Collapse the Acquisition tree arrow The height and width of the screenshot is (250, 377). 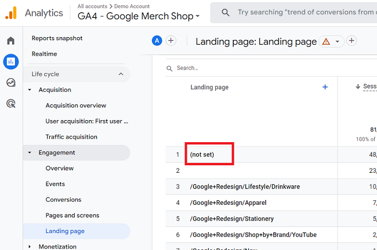click(30, 90)
